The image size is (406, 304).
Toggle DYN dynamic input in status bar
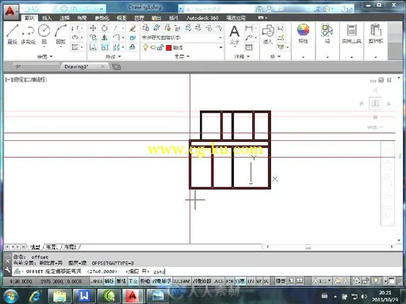click(230, 281)
